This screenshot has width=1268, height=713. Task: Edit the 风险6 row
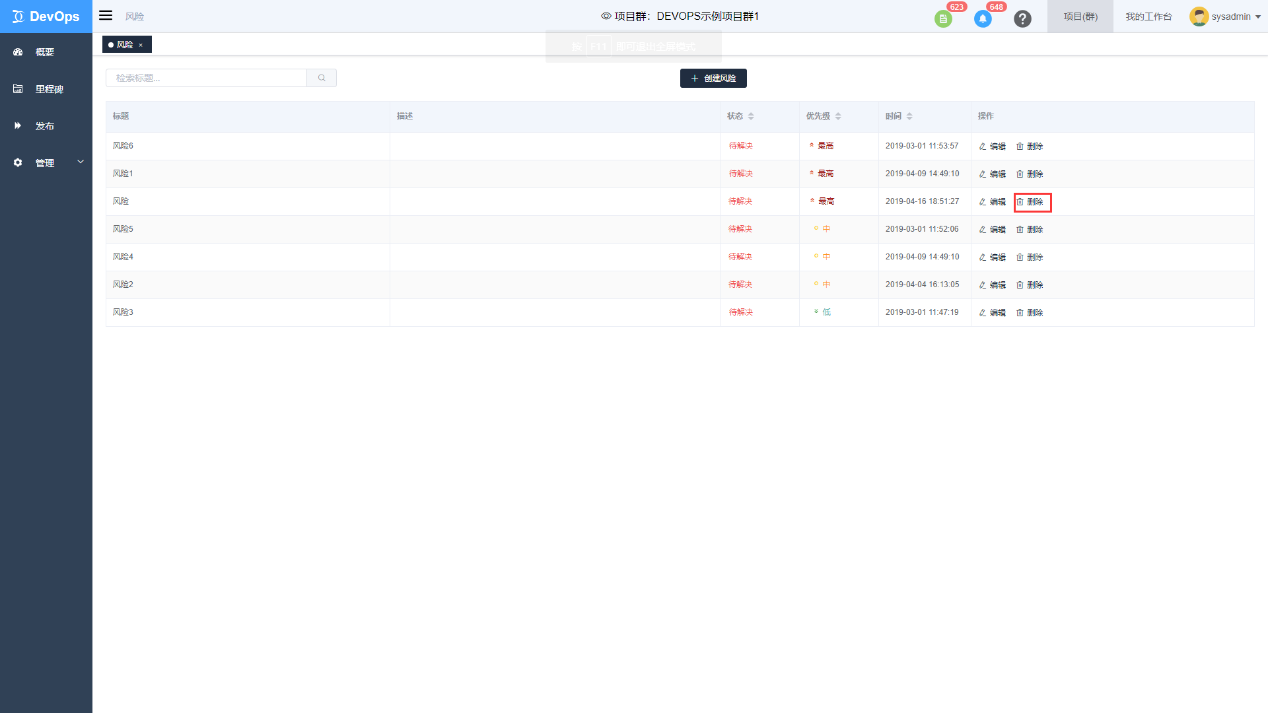992,147
